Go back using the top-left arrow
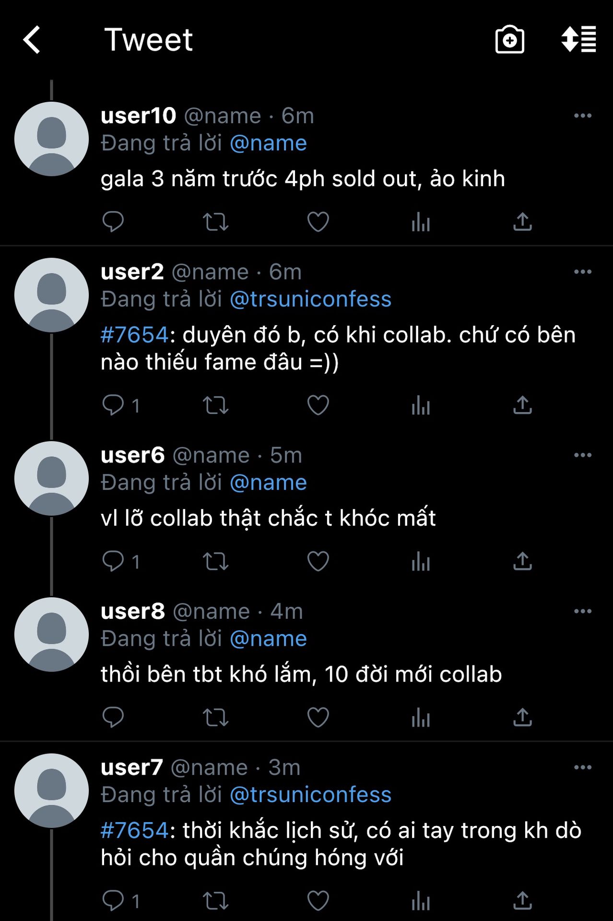 tap(32, 40)
